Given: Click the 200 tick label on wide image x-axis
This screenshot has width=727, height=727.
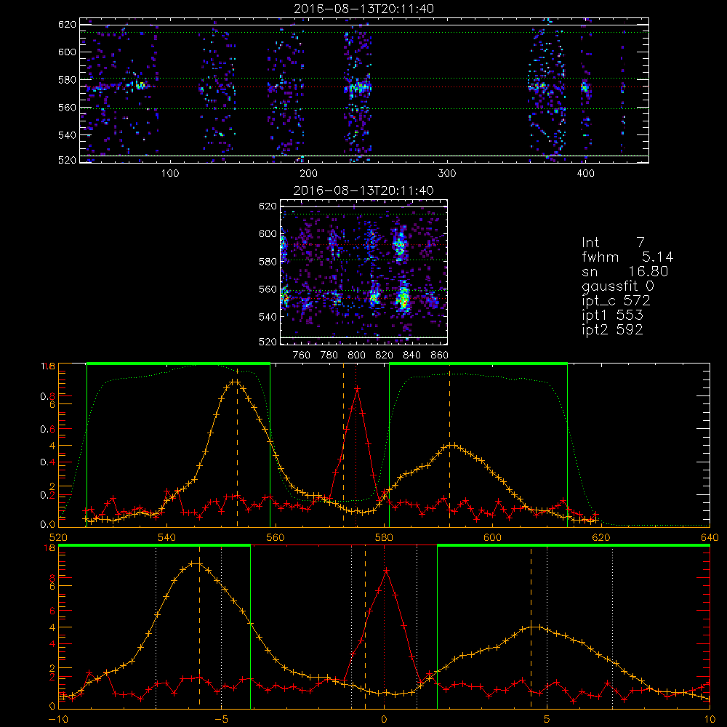Looking at the screenshot, I should pos(308,174).
